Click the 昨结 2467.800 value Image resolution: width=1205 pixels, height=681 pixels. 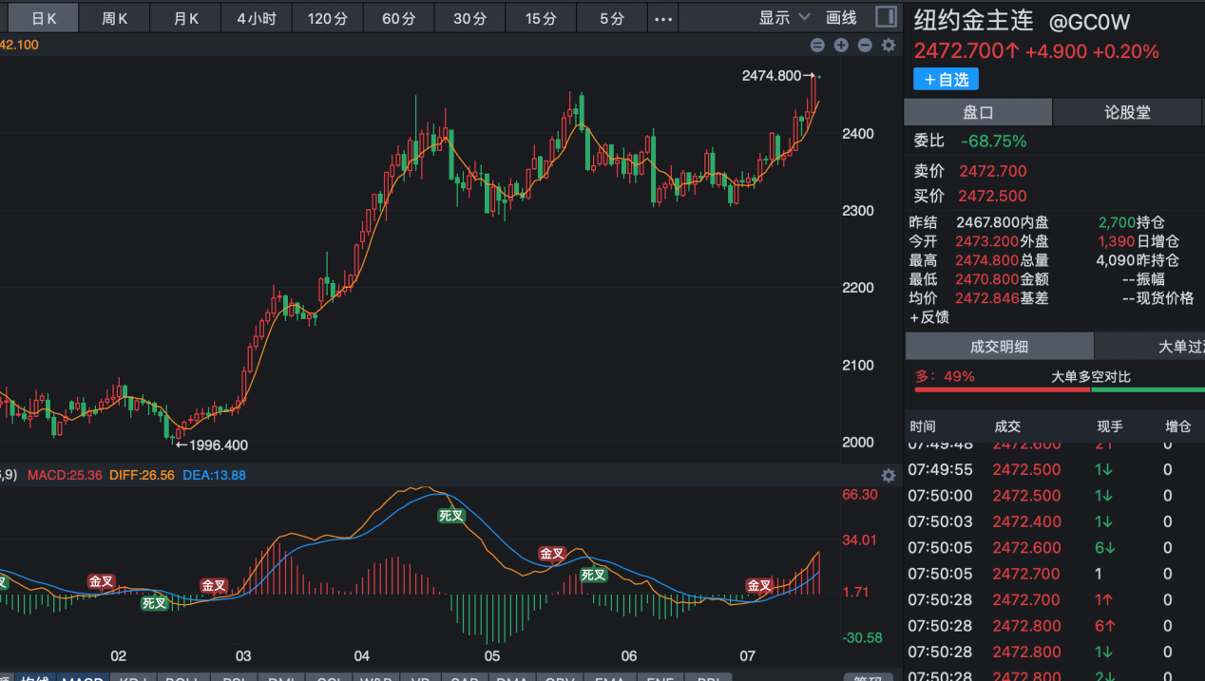(987, 222)
